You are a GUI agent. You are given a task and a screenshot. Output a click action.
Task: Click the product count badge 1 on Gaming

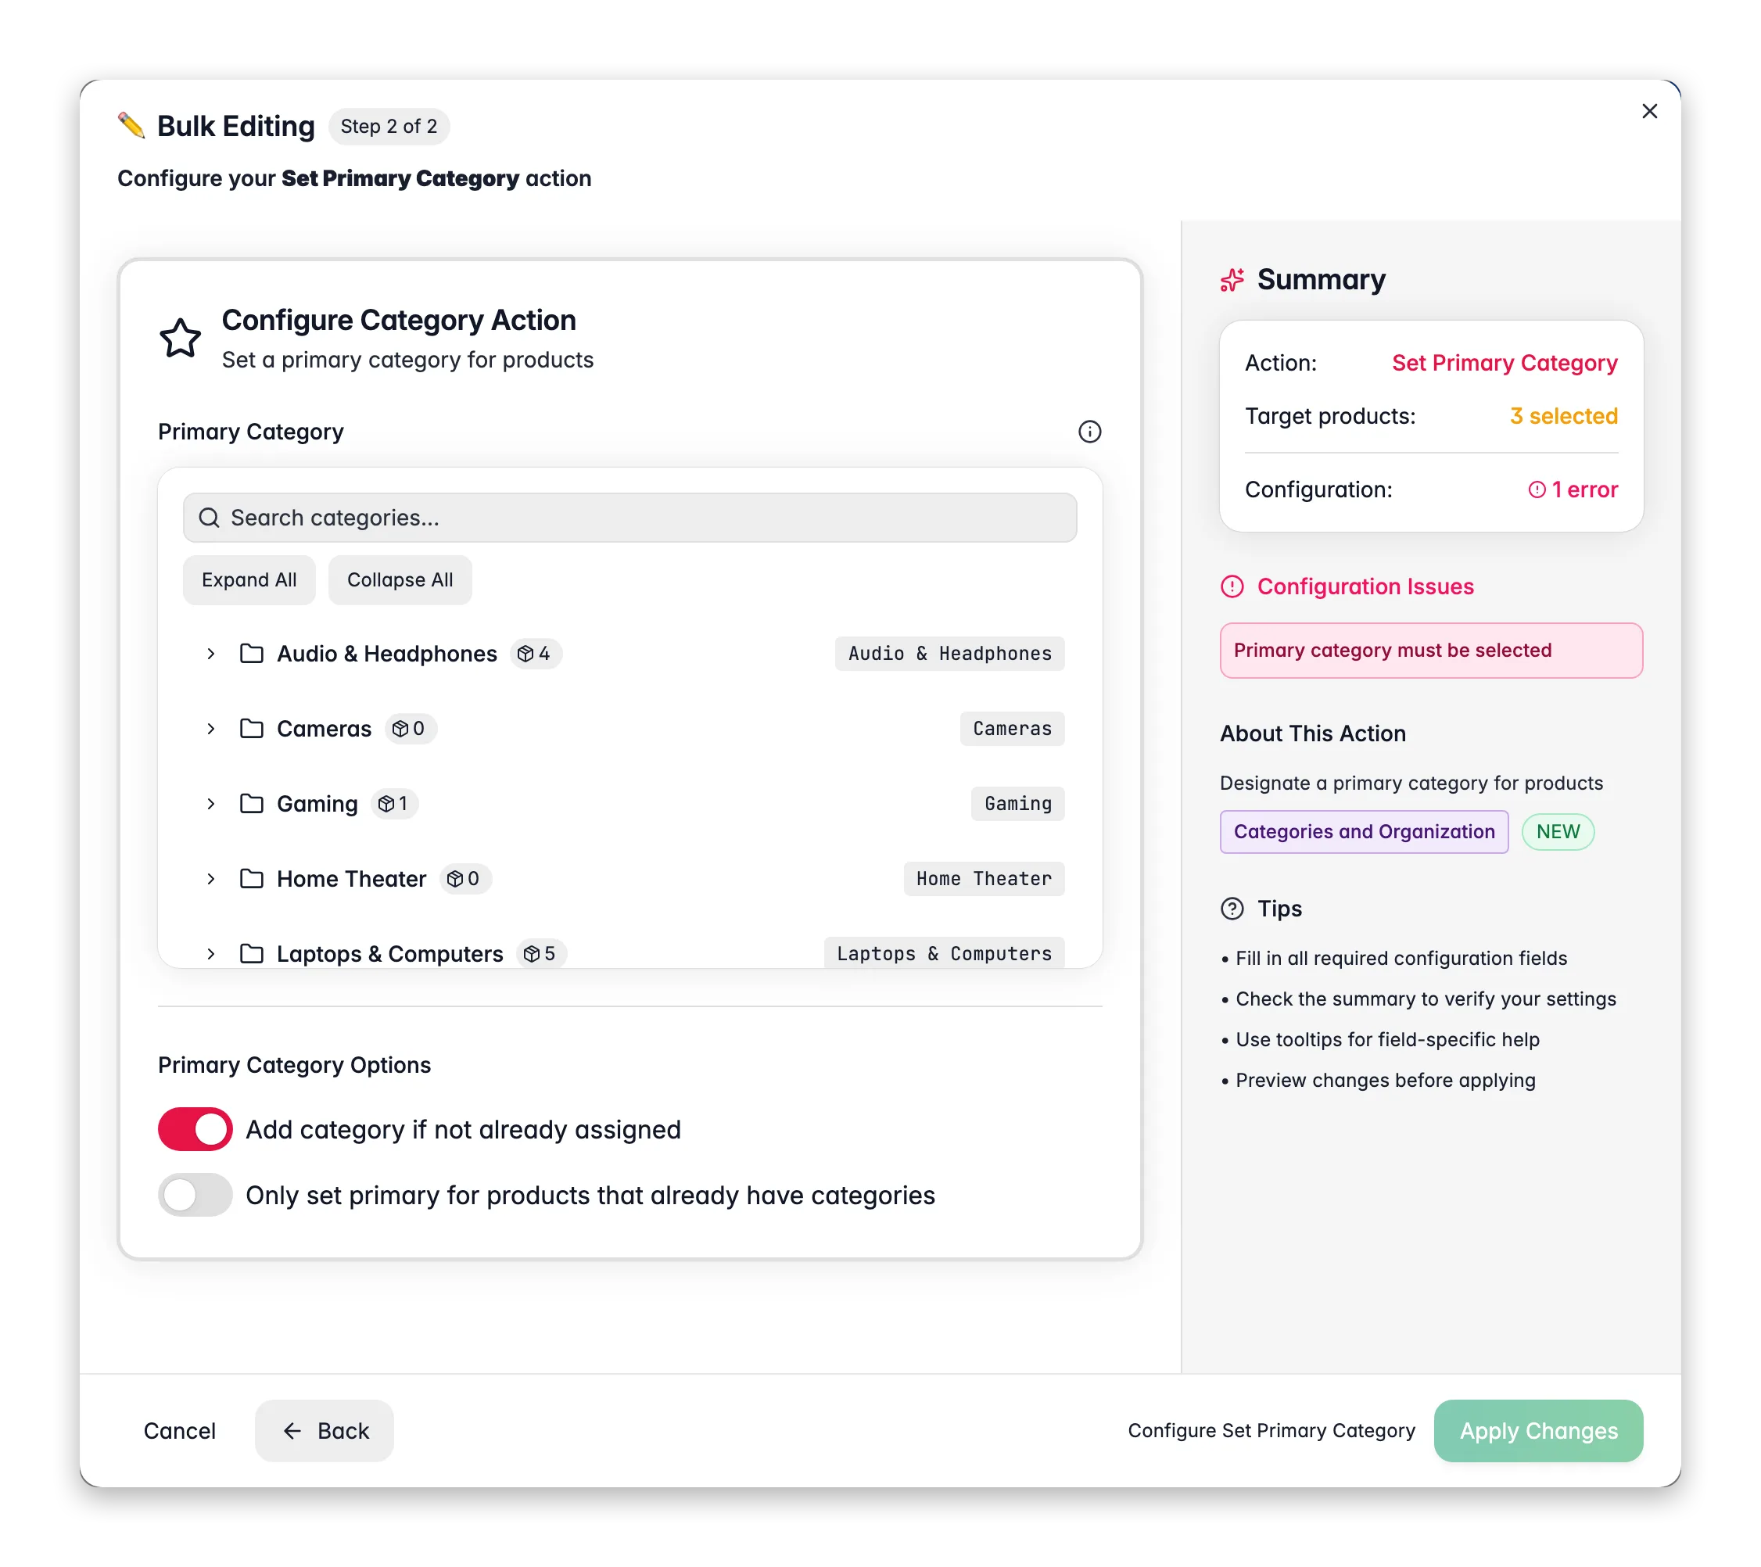coord(394,804)
